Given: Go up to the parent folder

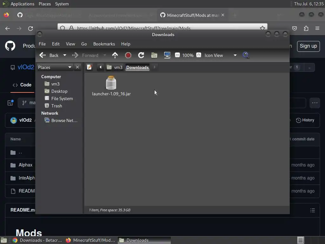Looking at the screenshot, I should point(115,55).
